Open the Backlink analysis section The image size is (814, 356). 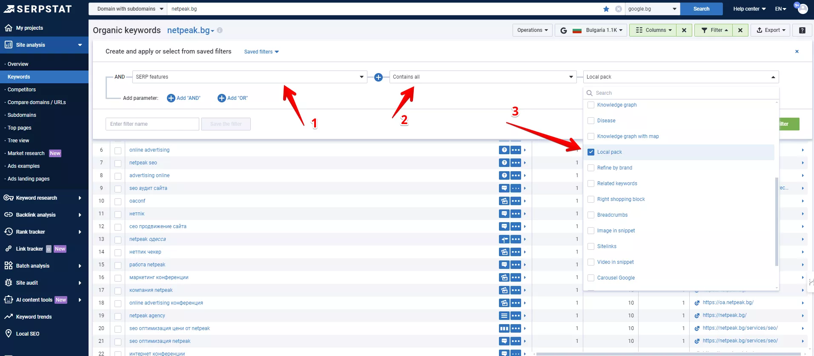point(44,215)
